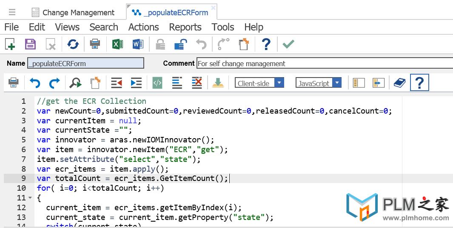
Task: Click the grey lock icon
Action: coord(160,44)
